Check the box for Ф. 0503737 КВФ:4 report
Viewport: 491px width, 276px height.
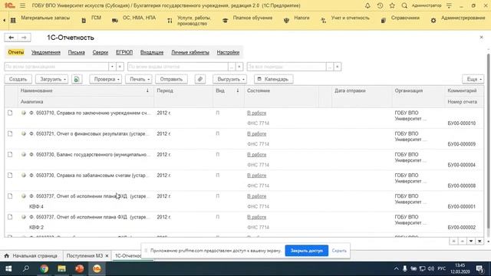coord(10,196)
